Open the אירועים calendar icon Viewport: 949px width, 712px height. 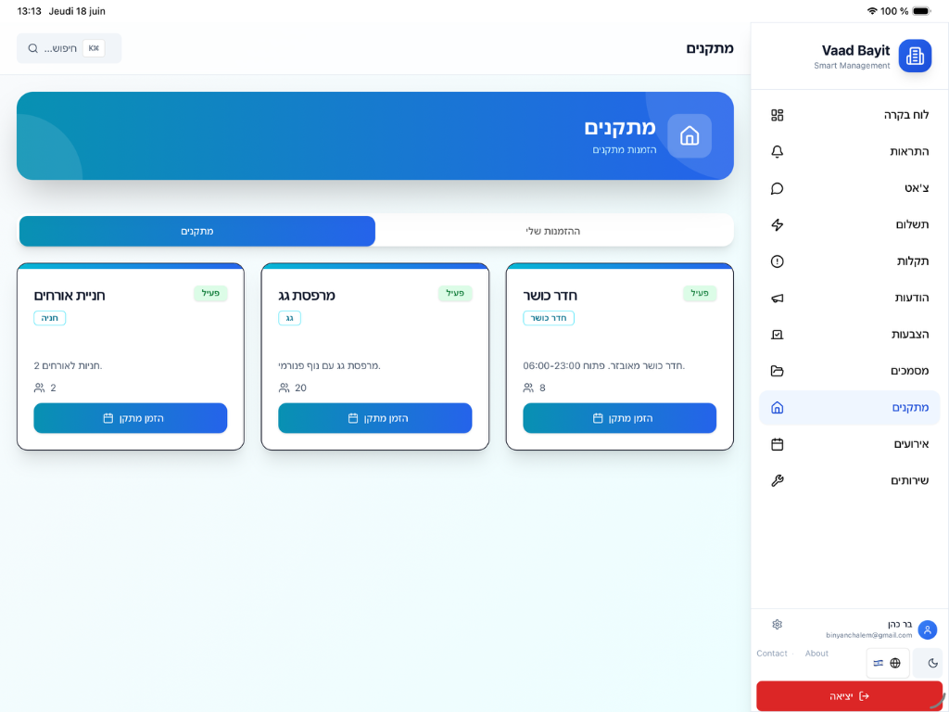point(778,444)
